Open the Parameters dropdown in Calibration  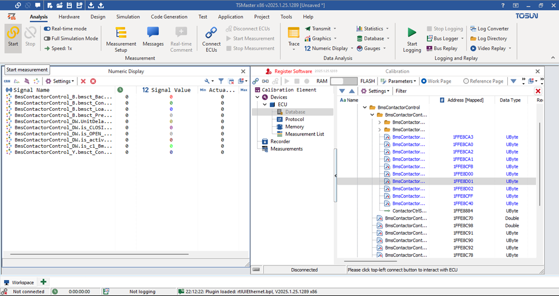click(398, 82)
